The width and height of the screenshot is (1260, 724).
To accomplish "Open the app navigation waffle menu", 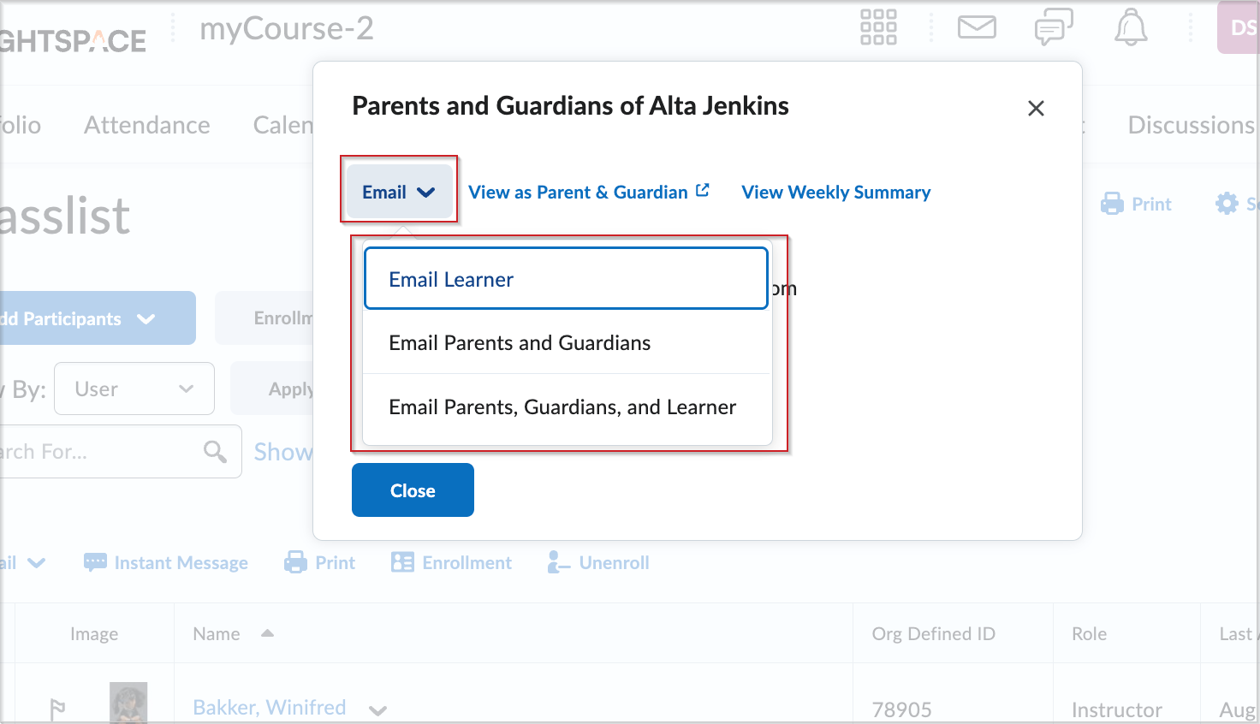I will pos(877,27).
